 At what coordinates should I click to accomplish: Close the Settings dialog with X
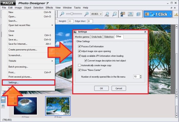click(x=145, y=32)
